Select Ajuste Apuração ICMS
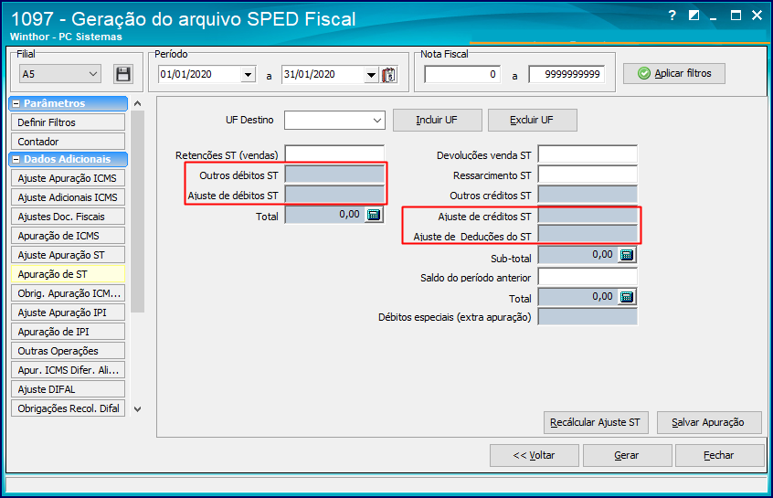The image size is (773, 498). 68,178
